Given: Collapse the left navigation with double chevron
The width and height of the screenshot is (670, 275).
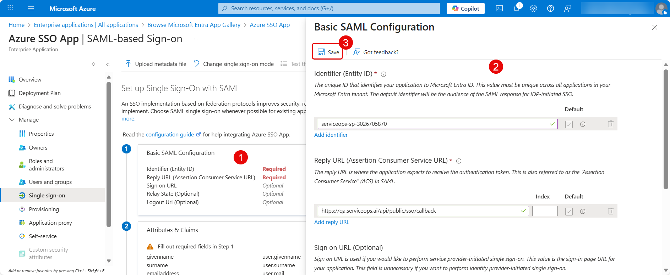Looking at the screenshot, I should tap(108, 64).
